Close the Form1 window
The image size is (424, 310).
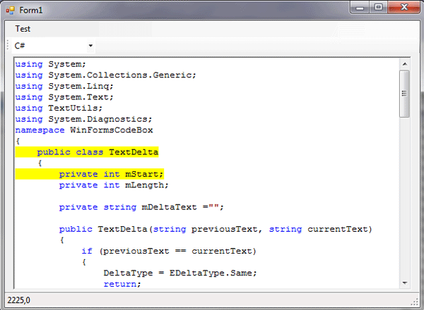tap(404, 7)
